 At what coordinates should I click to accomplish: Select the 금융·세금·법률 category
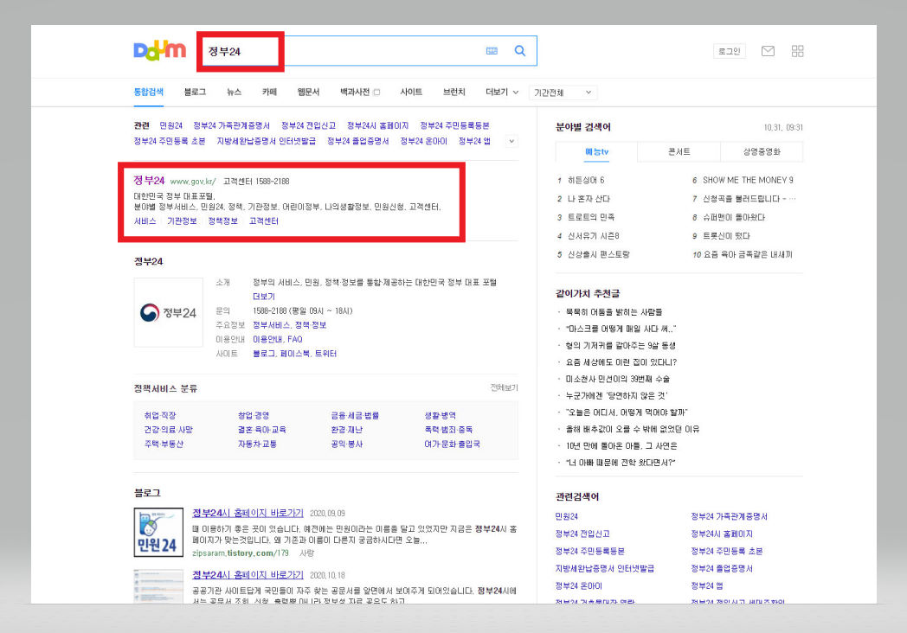coord(355,415)
